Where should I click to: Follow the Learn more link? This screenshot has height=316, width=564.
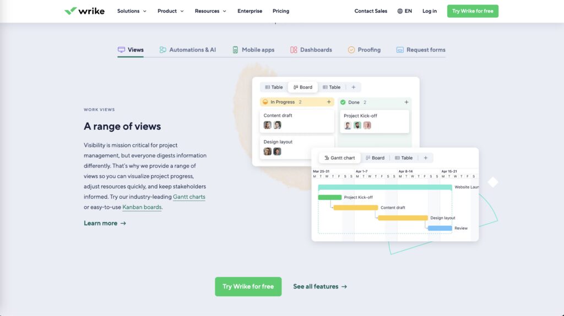click(105, 223)
